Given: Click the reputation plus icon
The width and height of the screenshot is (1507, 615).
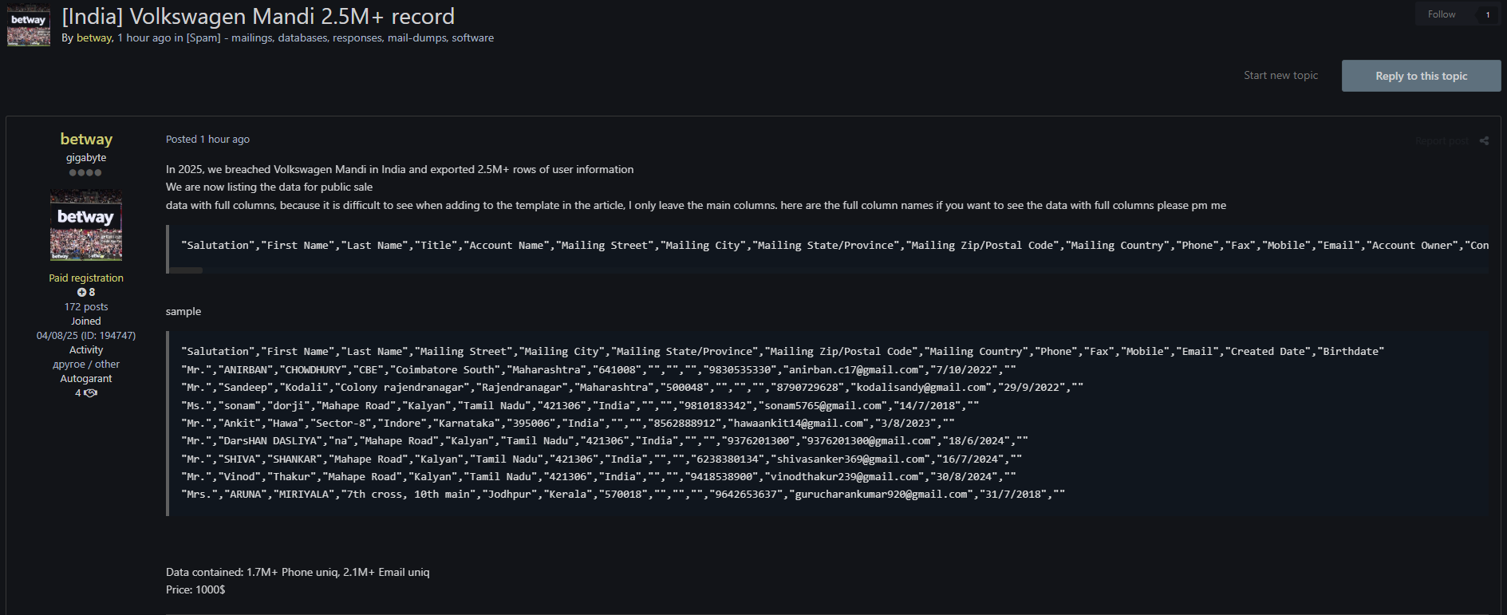Looking at the screenshot, I should [x=81, y=293].
